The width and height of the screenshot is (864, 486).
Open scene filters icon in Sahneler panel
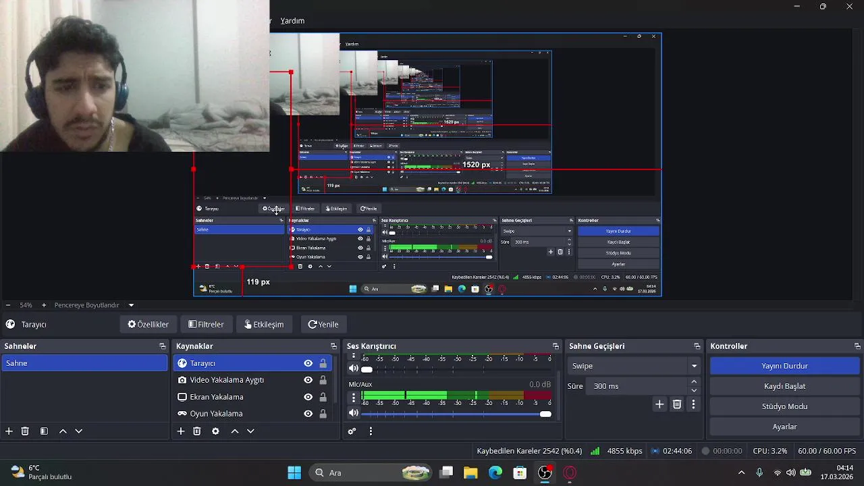(x=44, y=431)
